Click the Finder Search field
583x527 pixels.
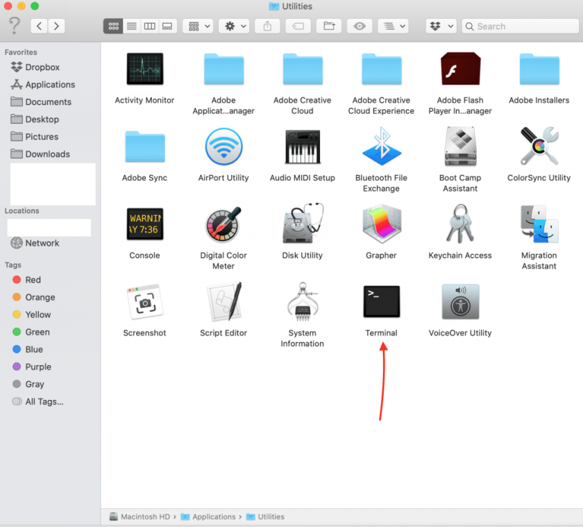pyautogui.click(x=520, y=26)
